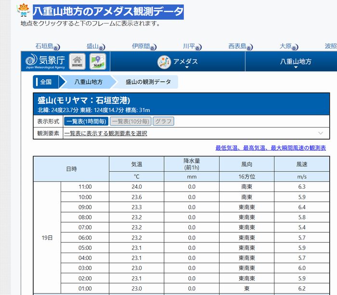337x295 pixels.
Task: Click the m/s unit subheader
Action: (x=302, y=177)
